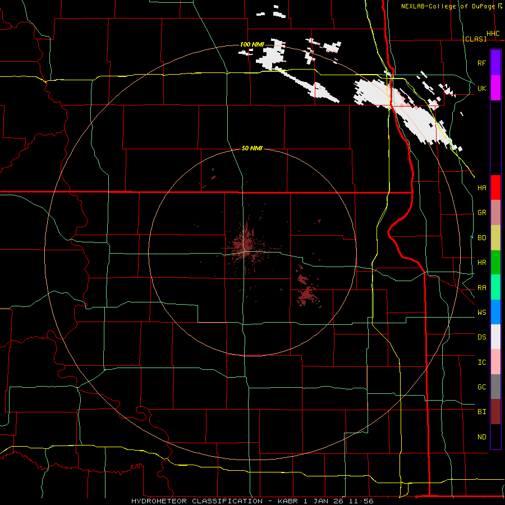Click the 'BI' legend label

[481, 412]
